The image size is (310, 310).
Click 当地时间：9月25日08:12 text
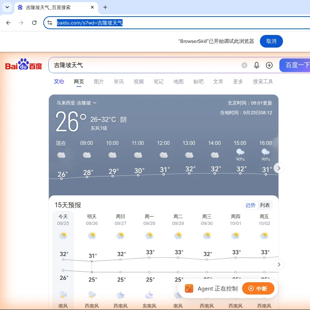coord(246,113)
